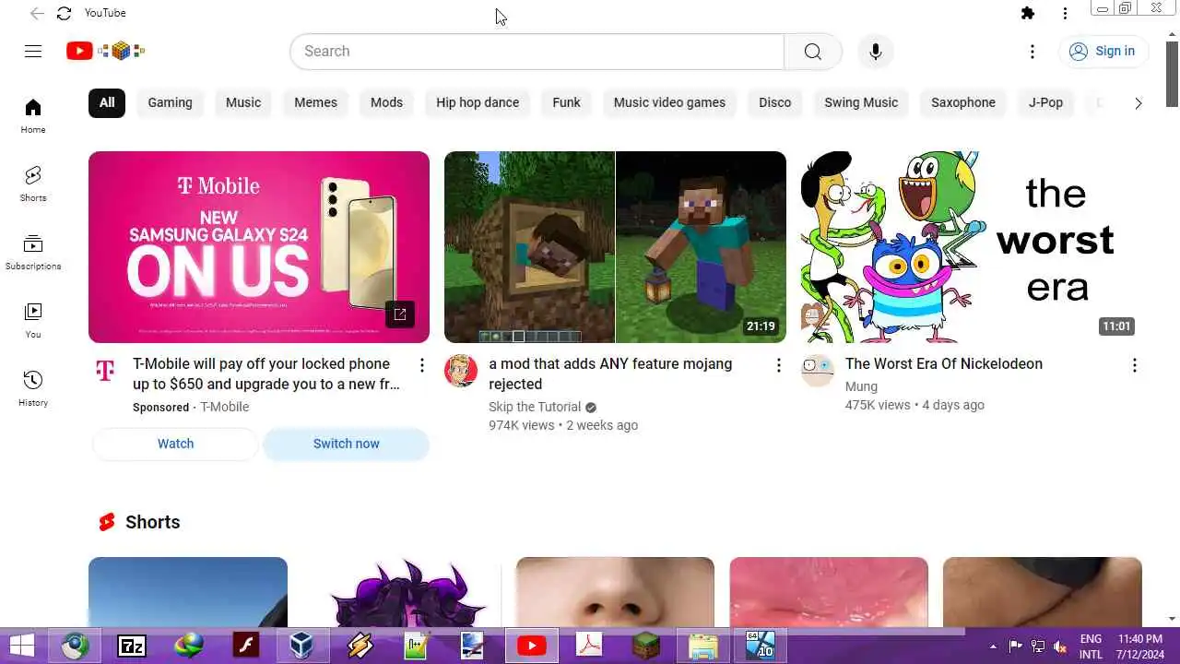Select the Funk filter chip
The height and width of the screenshot is (664, 1180).
tap(566, 102)
